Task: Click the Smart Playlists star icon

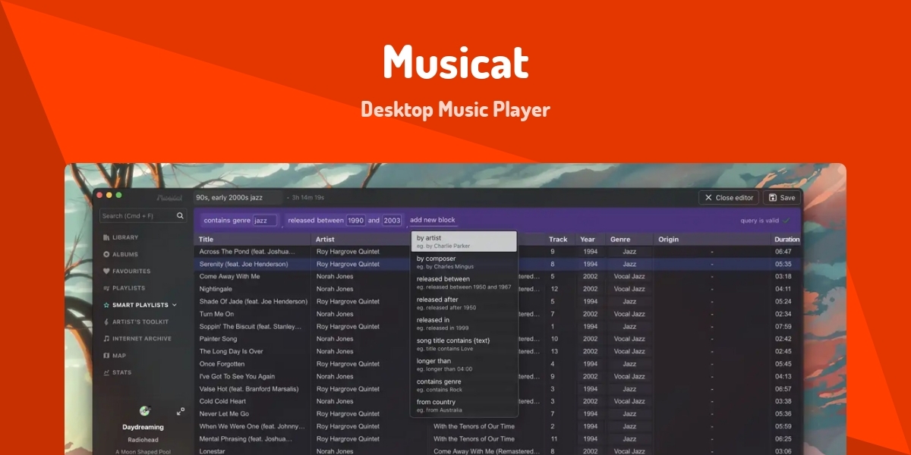Action: [106, 305]
